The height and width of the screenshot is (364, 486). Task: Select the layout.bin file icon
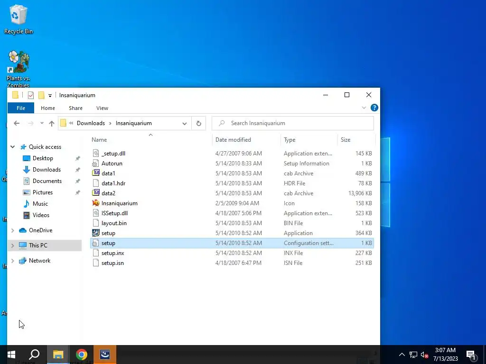coord(96,223)
